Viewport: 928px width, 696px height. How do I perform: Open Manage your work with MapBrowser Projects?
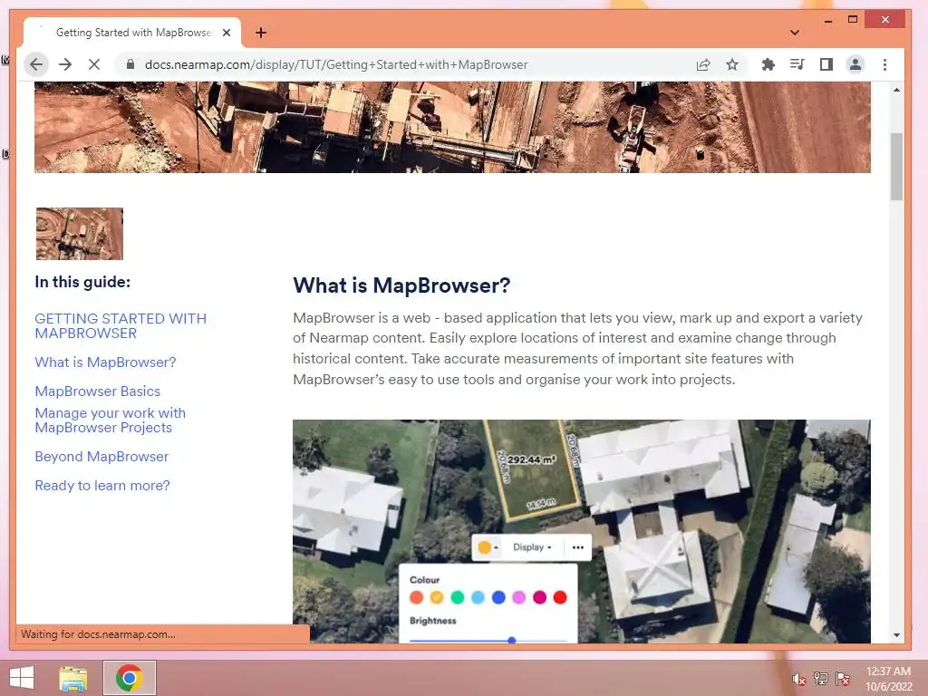point(110,420)
